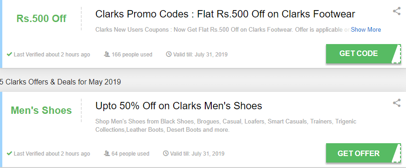Click the peel corner of GET OFFER button
The height and width of the screenshot is (168, 406).
click(396, 153)
